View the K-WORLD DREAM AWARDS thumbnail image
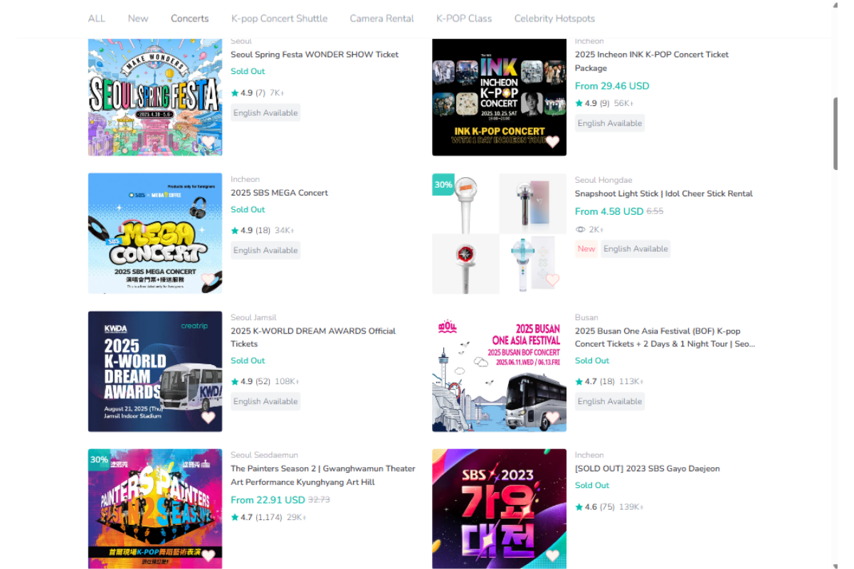854x569 pixels. (155, 371)
